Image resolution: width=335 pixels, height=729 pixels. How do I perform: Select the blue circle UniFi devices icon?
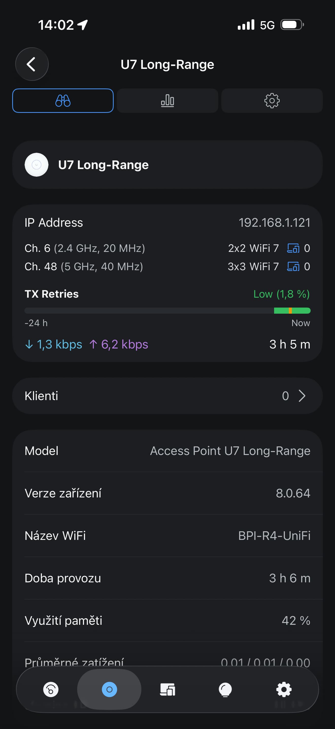click(109, 689)
